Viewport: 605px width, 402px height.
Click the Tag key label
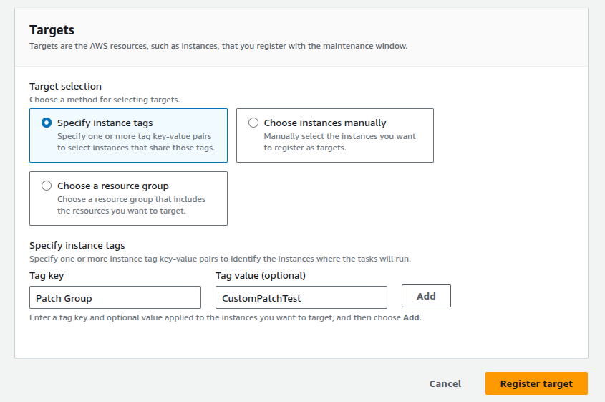click(x=47, y=276)
